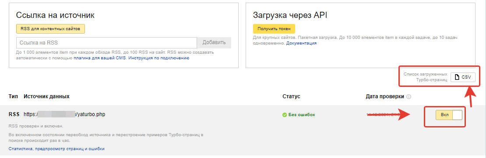Open the Документация link
The width and height of the screenshot is (486, 158).
pyautogui.click(x=301, y=43)
